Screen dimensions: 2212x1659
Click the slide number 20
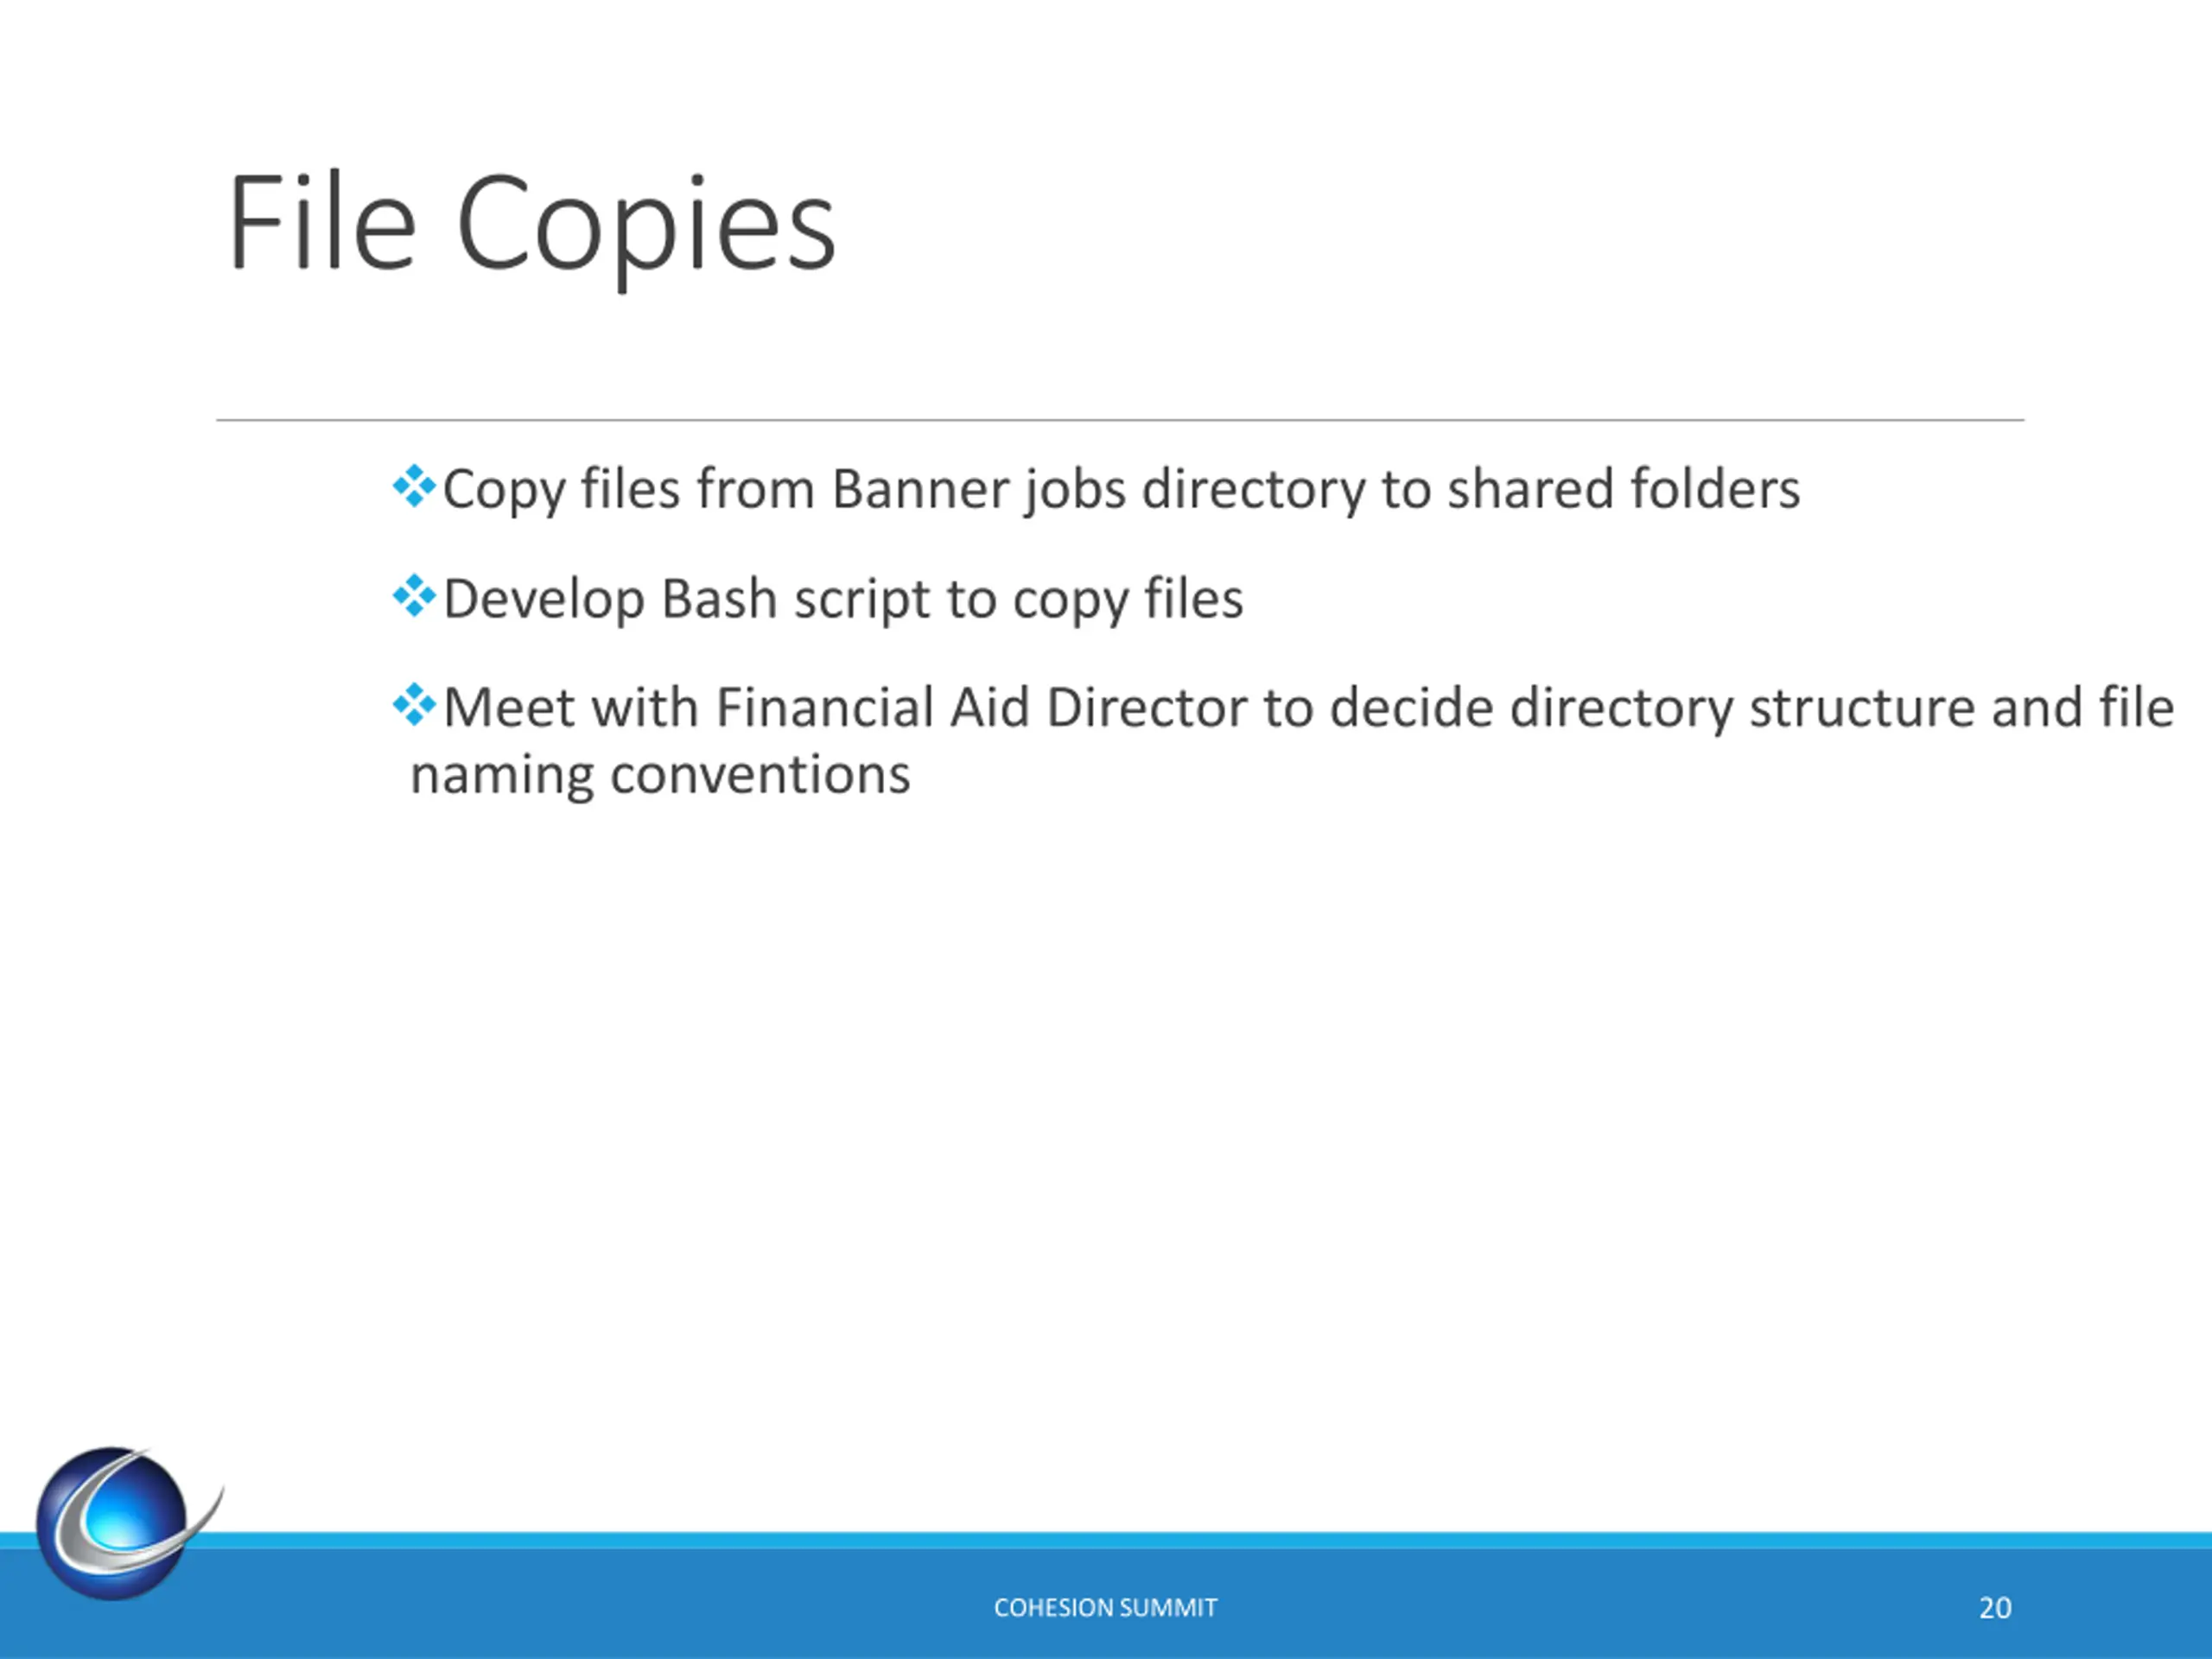point(1995,1607)
